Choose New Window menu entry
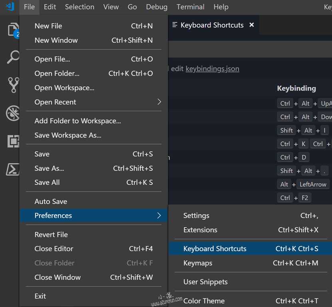Screen dimensions: 332x307 (x=93, y=40)
